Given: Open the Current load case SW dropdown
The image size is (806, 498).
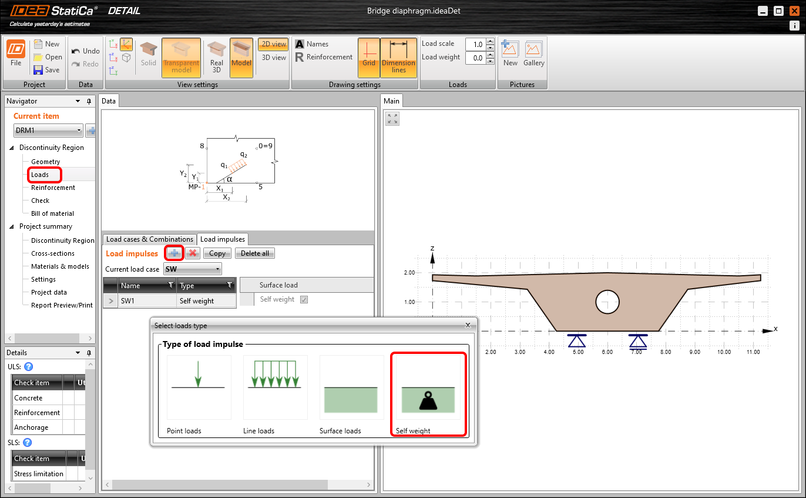Looking at the screenshot, I should click(192, 269).
